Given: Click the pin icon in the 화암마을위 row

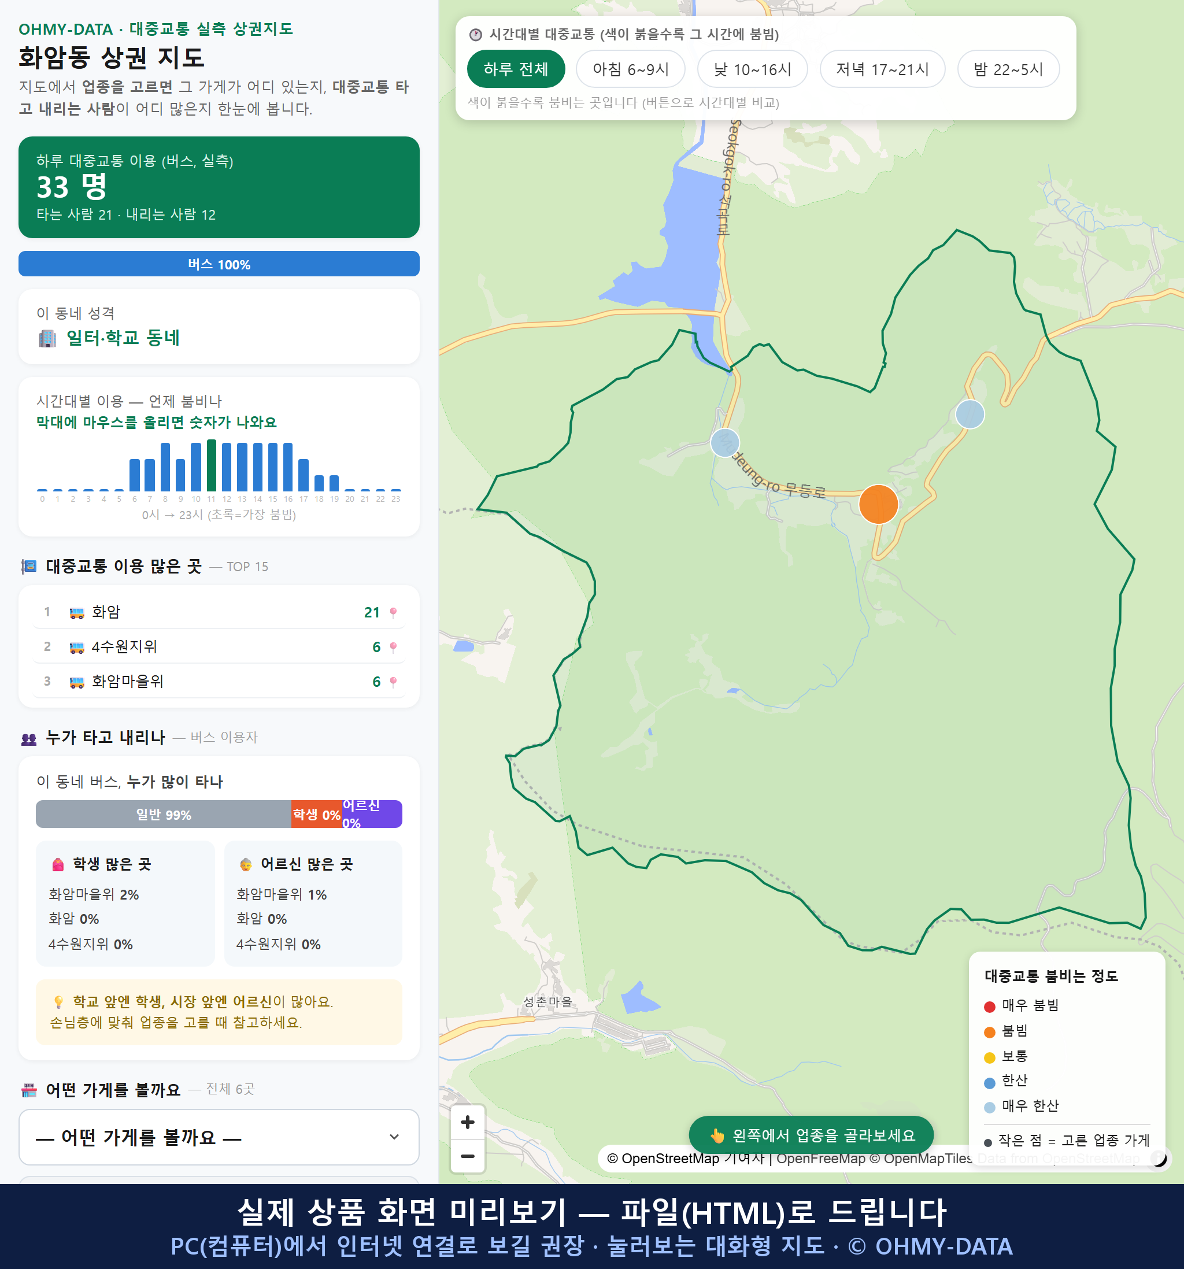Looking at the screenshot, I should click(393, 682).
